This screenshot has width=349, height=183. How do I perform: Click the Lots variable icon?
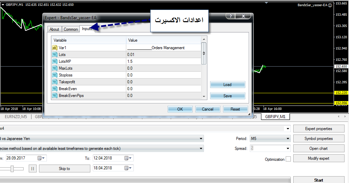coord(54,55)
